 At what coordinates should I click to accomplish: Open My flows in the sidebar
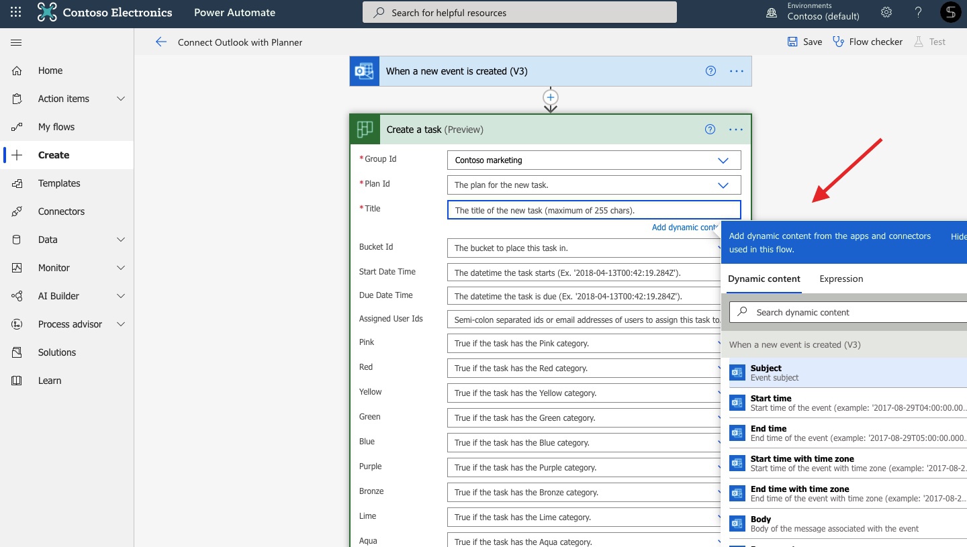pyautogui.click(x=66, y=127)
